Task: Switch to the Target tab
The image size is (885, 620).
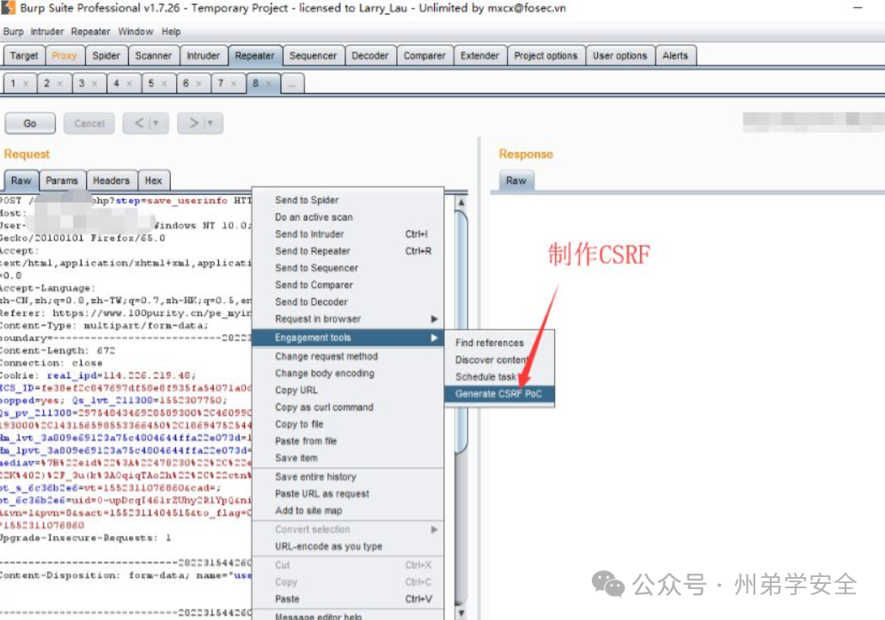Action: click(x=24, y=56)
